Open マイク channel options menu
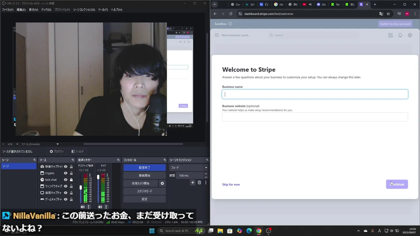This screenshot has width=420, height=236. coord(106,207)
